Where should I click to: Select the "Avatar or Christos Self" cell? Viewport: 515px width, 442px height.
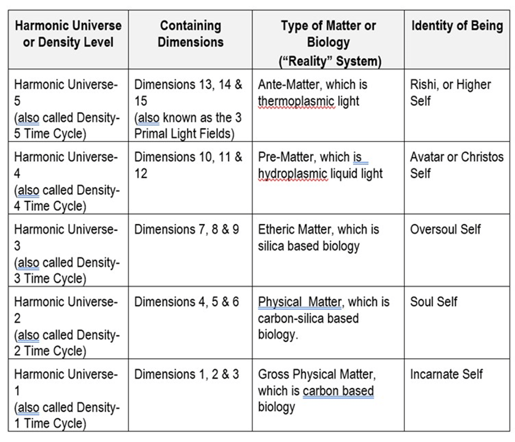(x=456, y=165)
